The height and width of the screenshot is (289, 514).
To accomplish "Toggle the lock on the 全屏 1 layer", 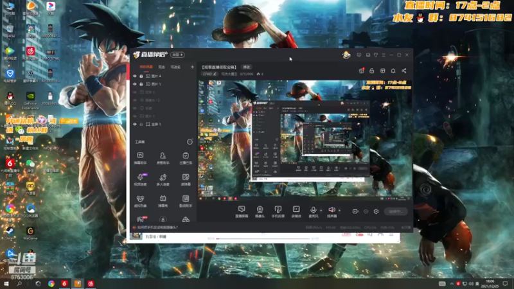I will [141, 124].
